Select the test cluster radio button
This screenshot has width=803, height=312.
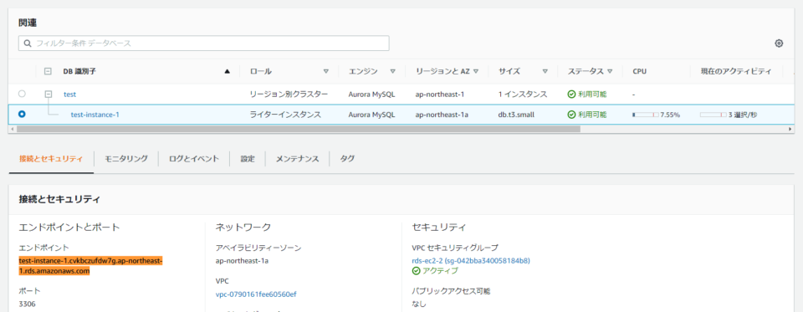(22, 95)
